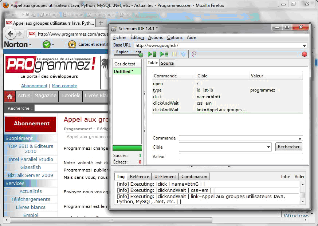Viewport: 318px width, 226px height.
Task: Select the 'click name=btnG' command row
Action: tap(227, 97)
